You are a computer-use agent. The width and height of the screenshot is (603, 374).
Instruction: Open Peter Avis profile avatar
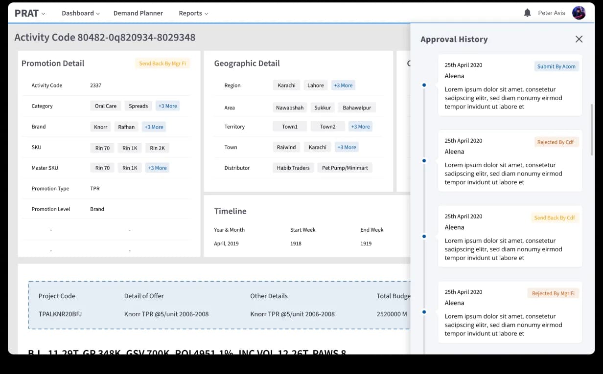(579, 13)
